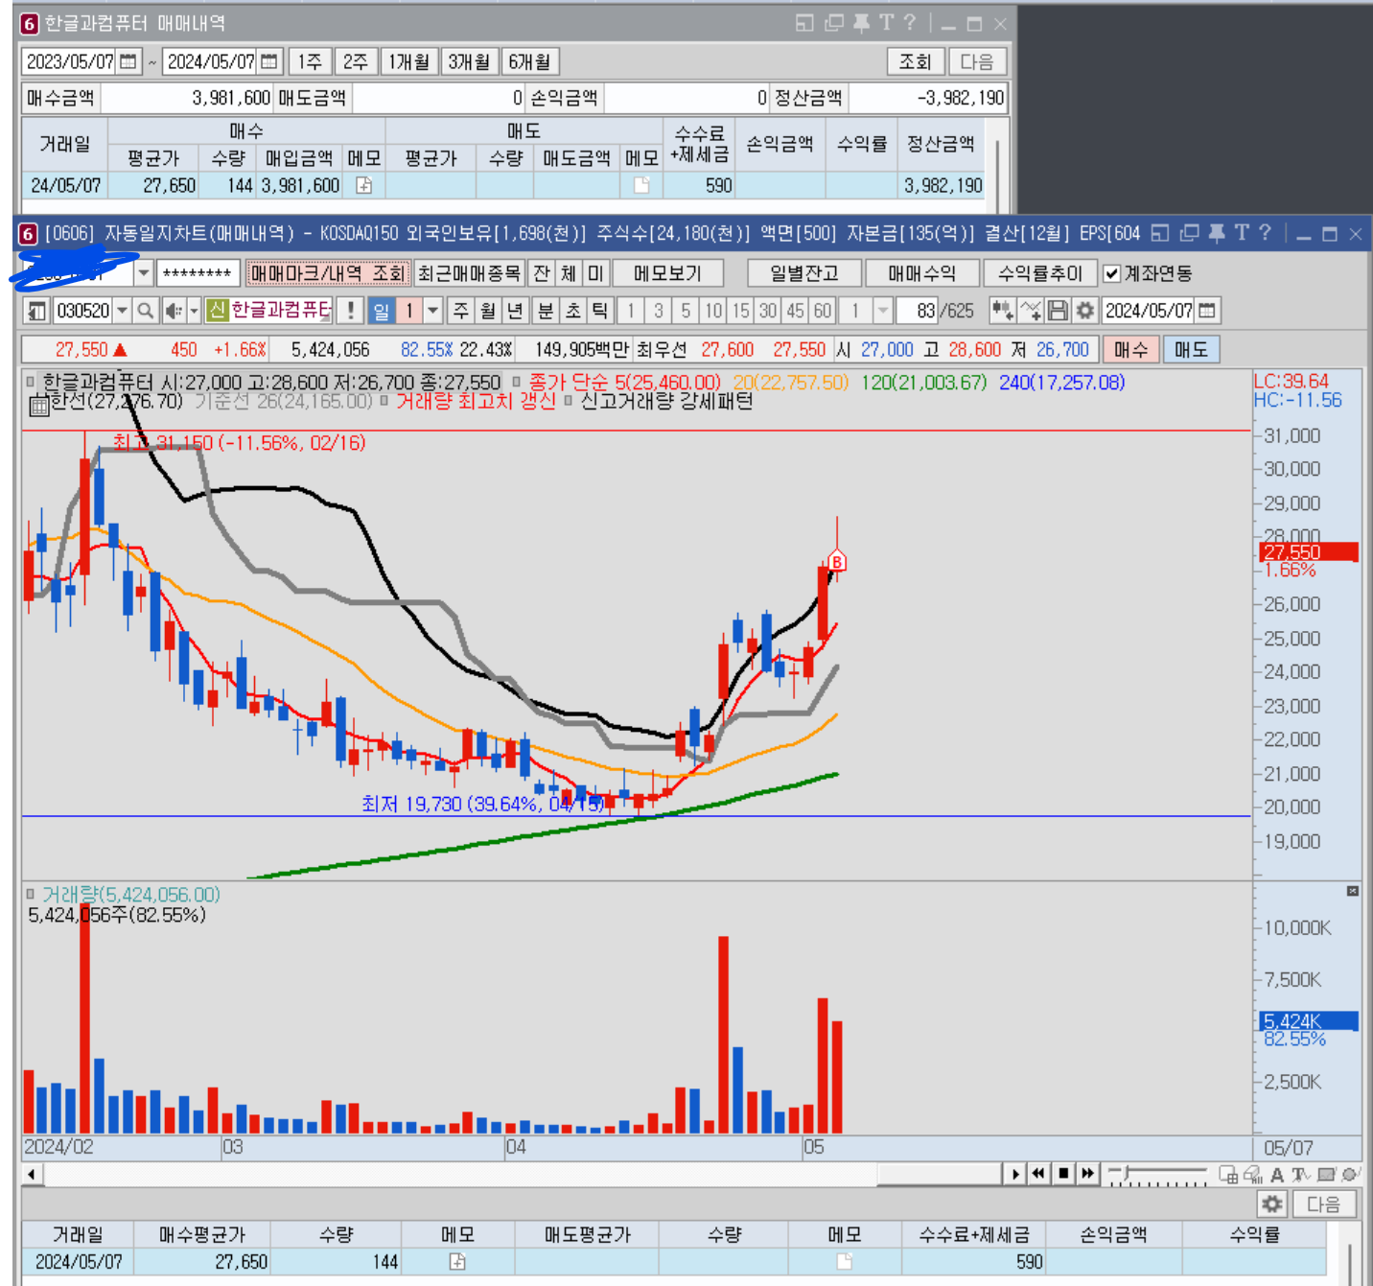
Task: Close the volume panel with small x
Action: click(x=1353, y=891)
